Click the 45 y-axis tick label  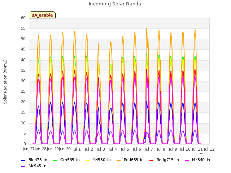(x=23, y=49)
